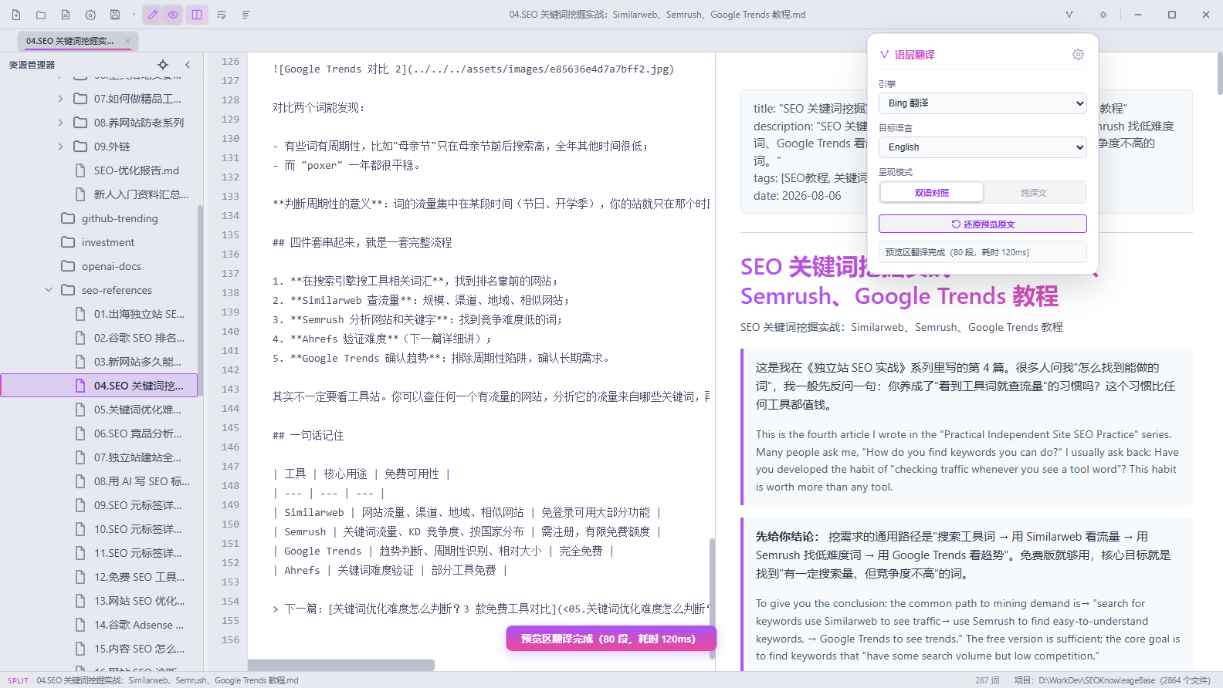1223x688 pixels.
Task: Select the 04.SEO 关键词挖掘实 editor tab
Action: pos(77,41)
